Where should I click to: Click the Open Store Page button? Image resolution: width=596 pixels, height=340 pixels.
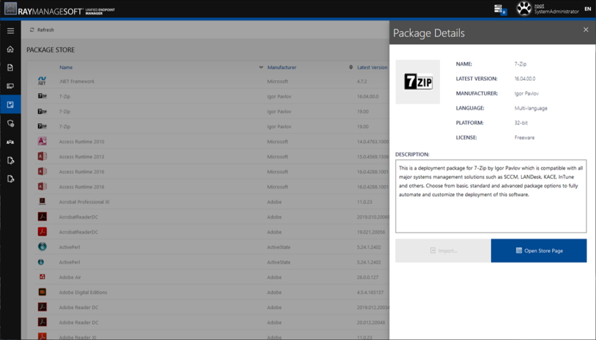pos(538,250)
